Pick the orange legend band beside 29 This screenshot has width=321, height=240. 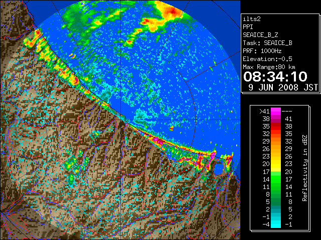pos(276,141)
